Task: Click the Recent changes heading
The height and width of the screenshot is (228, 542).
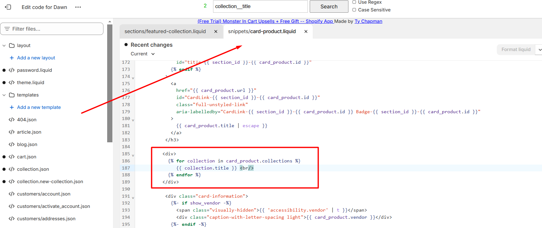Action: tap(151, 45)
